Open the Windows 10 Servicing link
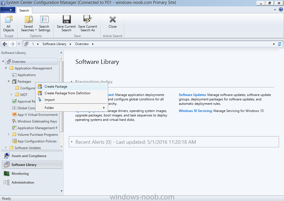Viewport: 284px width, 201px height. coord(196,111)
